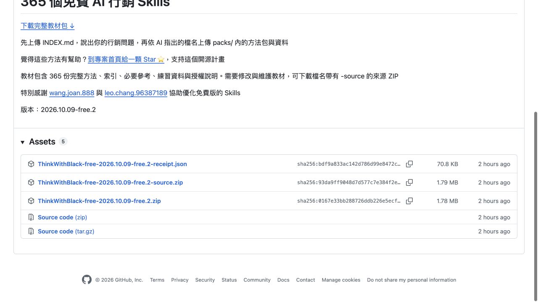Collapse the Assets section triangle
Viewport: 538px width, 302px height.
23,142
